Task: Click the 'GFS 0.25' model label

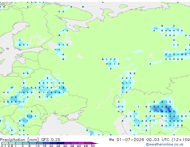Action: point(51,139)
